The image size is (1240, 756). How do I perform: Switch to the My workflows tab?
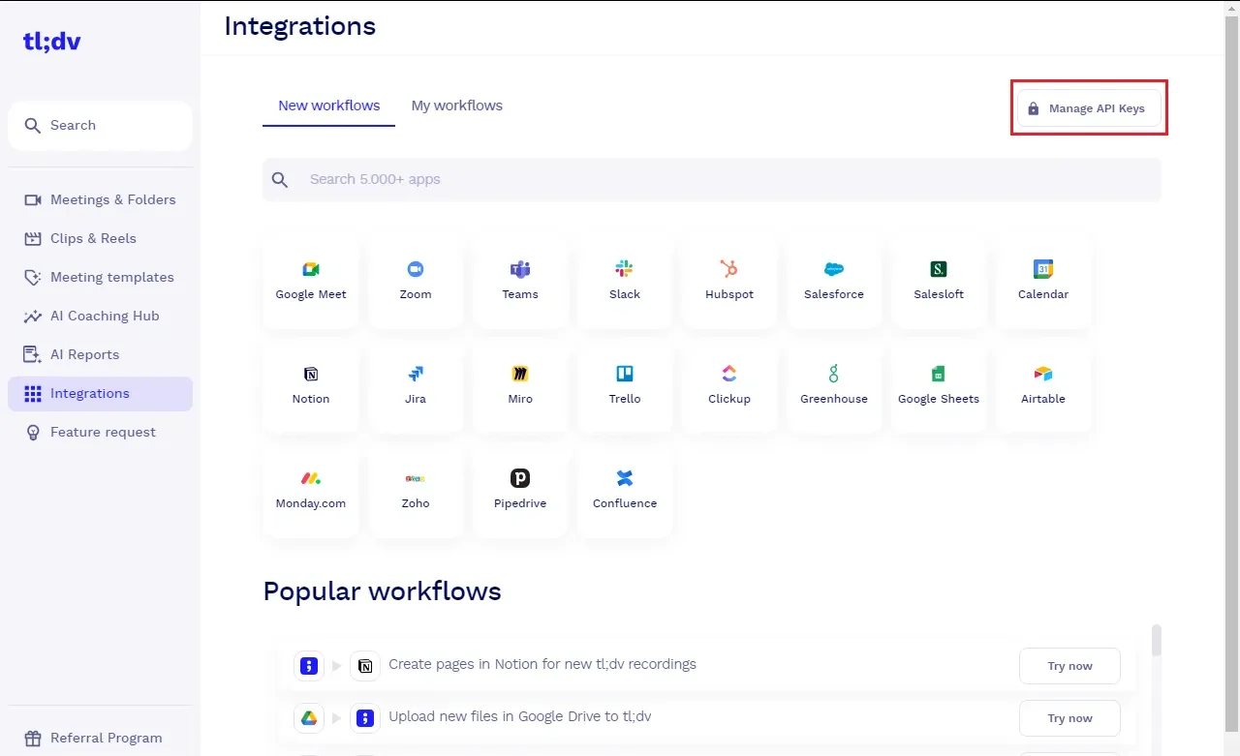[457, 106]
